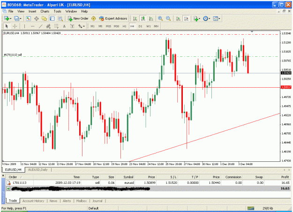Click the New Order button
This screenshot has height=212, width=293.
pyautogui.click(x=78, y=18)
